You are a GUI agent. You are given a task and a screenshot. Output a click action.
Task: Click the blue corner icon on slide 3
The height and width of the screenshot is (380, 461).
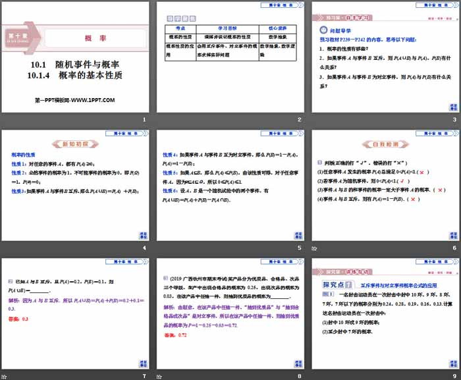tap(453, 107)
